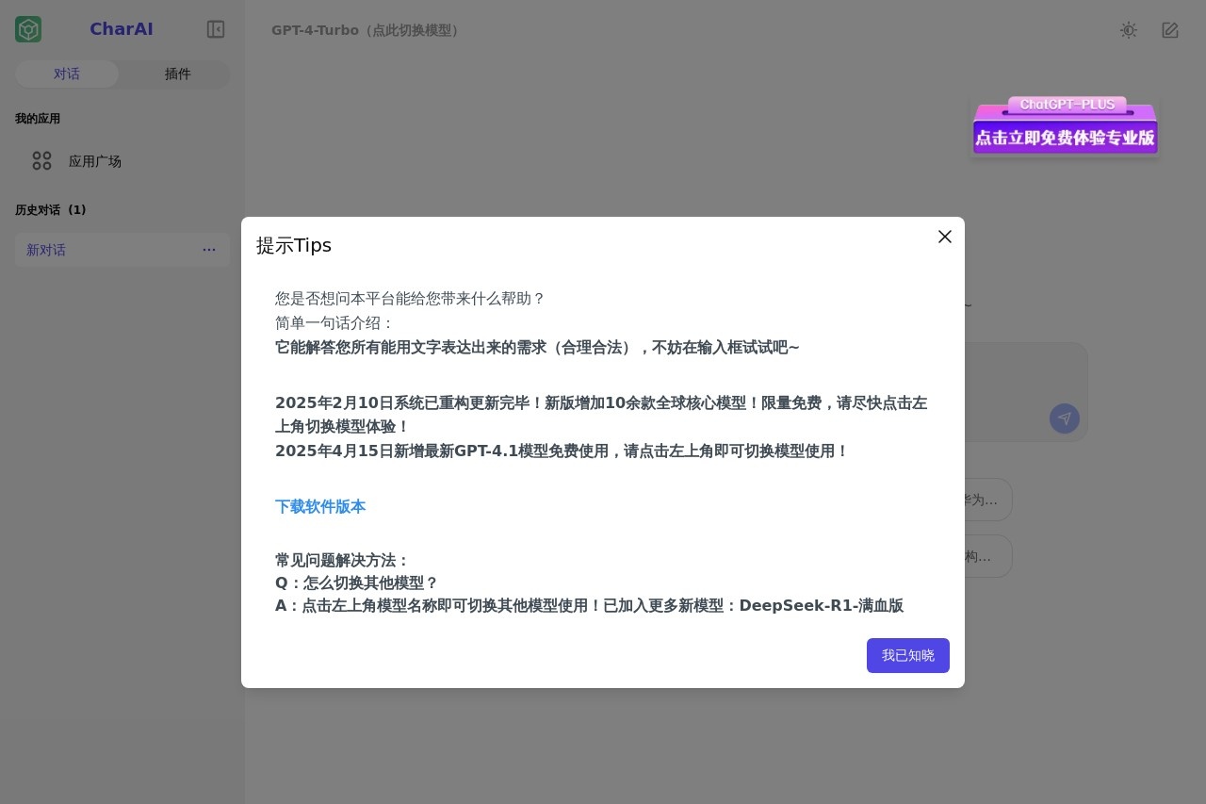Close the Tips dialog with X

(x=944, y=237)
